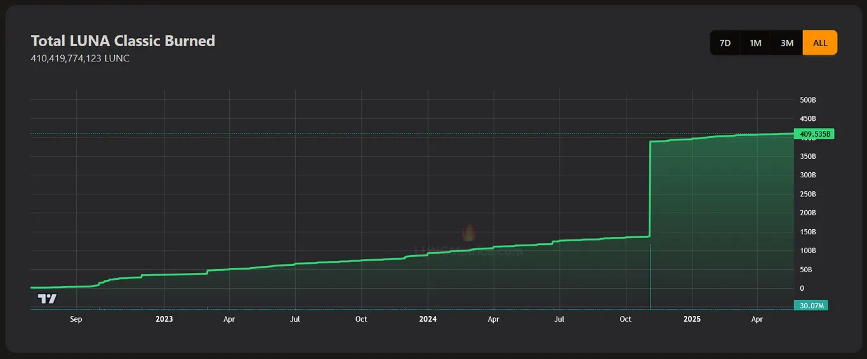This screenshot has width=867, height=359.
Task: Click the 2023 label on time axis
Action: click(164, 319)
